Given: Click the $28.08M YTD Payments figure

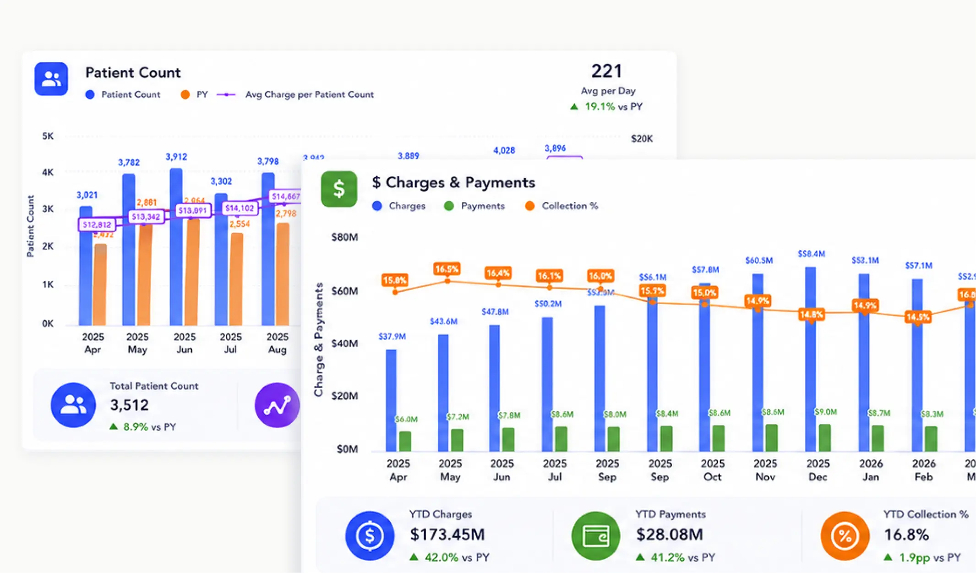Looking at the screenshot, I should tap(670, 535).
